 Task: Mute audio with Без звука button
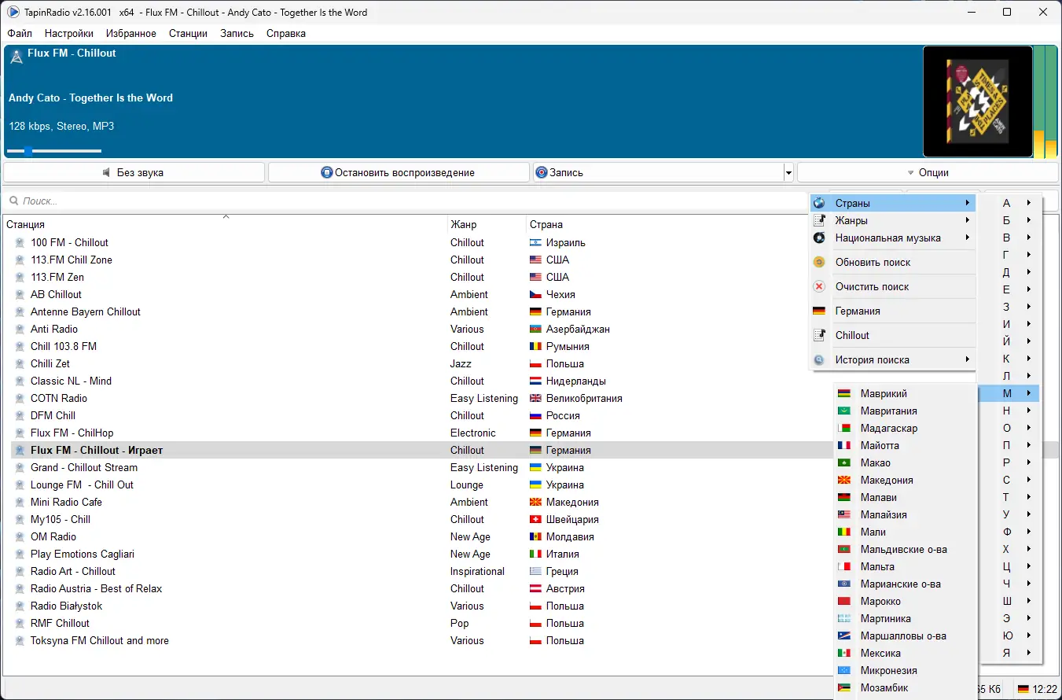tap(134, 172)
